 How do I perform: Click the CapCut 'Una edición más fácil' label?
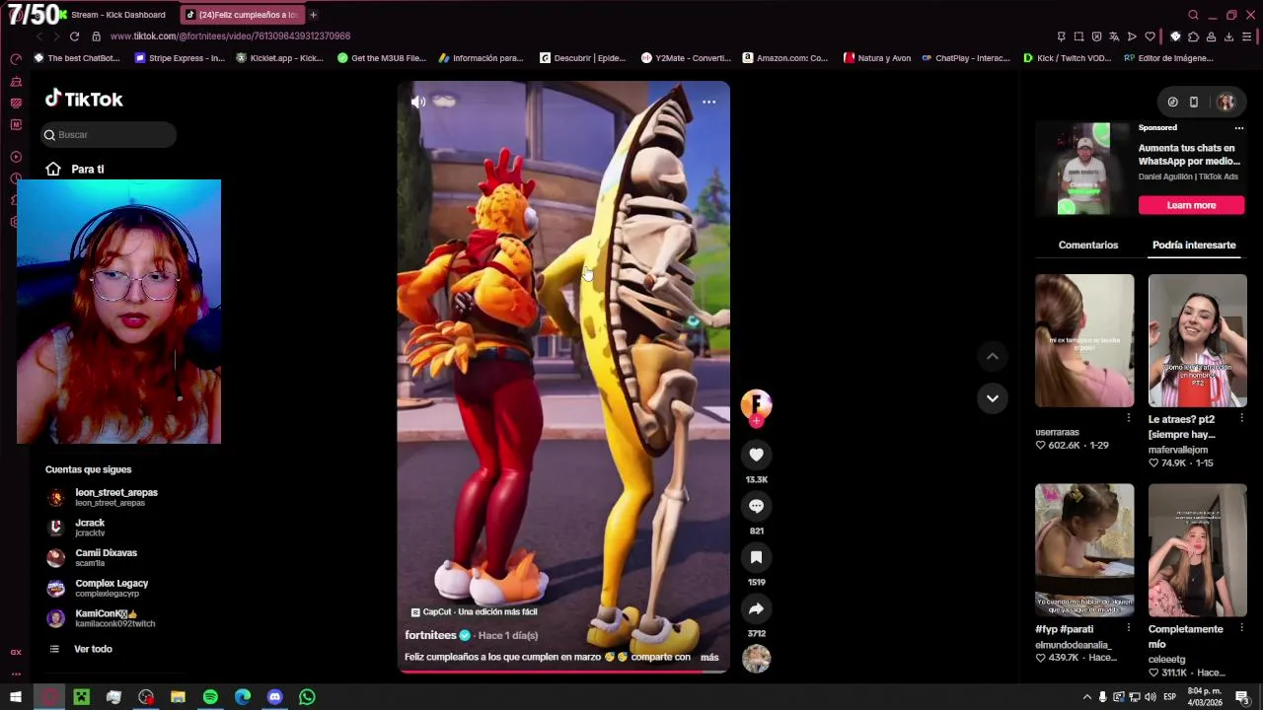[475, 611]
